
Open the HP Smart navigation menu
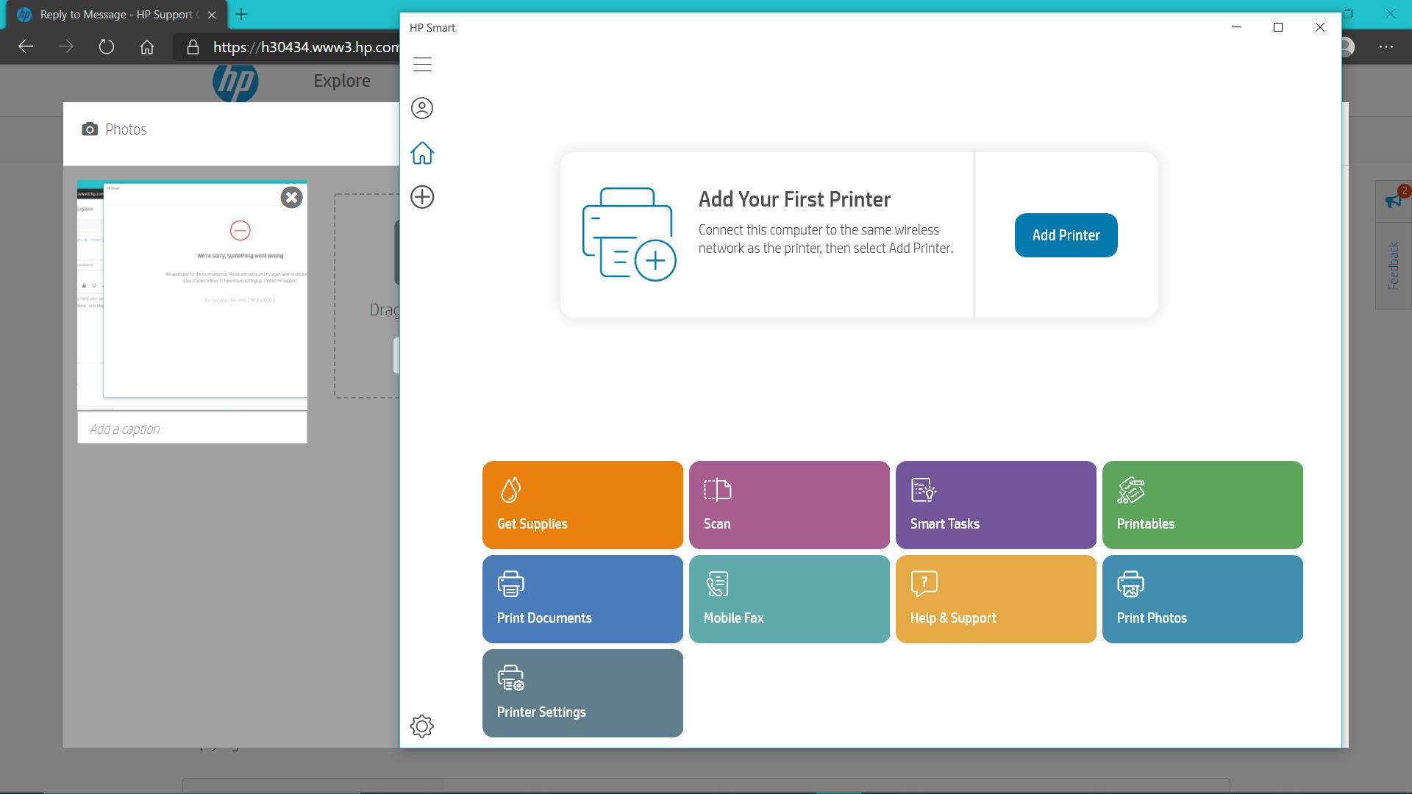pyautogui.click(x=422, y=65)
